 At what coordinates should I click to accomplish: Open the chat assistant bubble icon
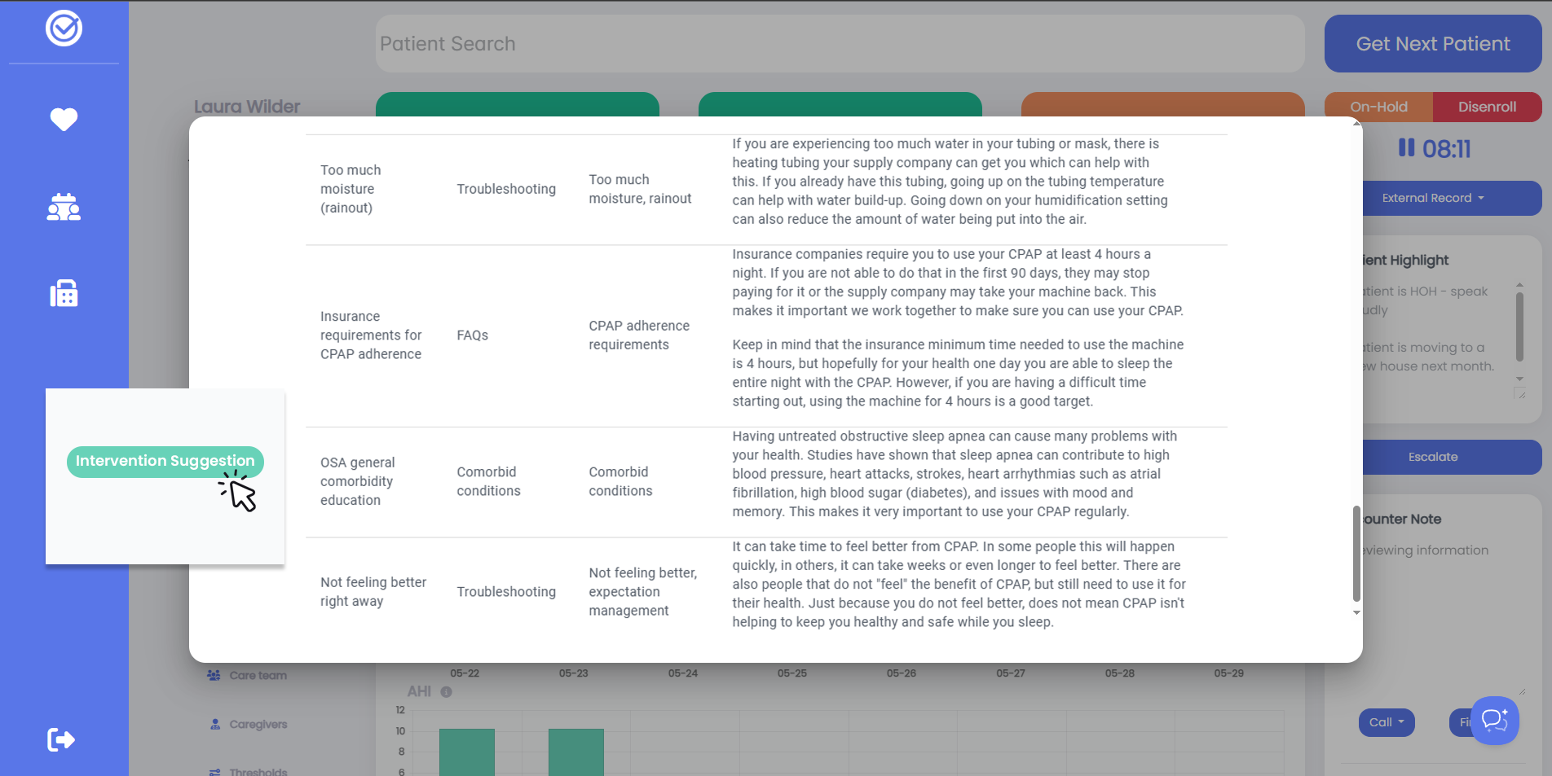click(x=1494, y=720)
